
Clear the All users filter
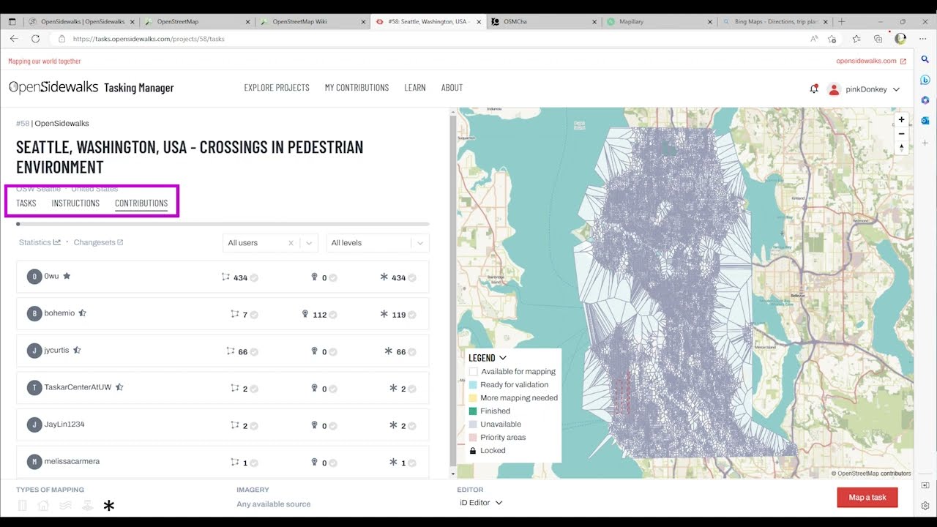coord(291,243)
